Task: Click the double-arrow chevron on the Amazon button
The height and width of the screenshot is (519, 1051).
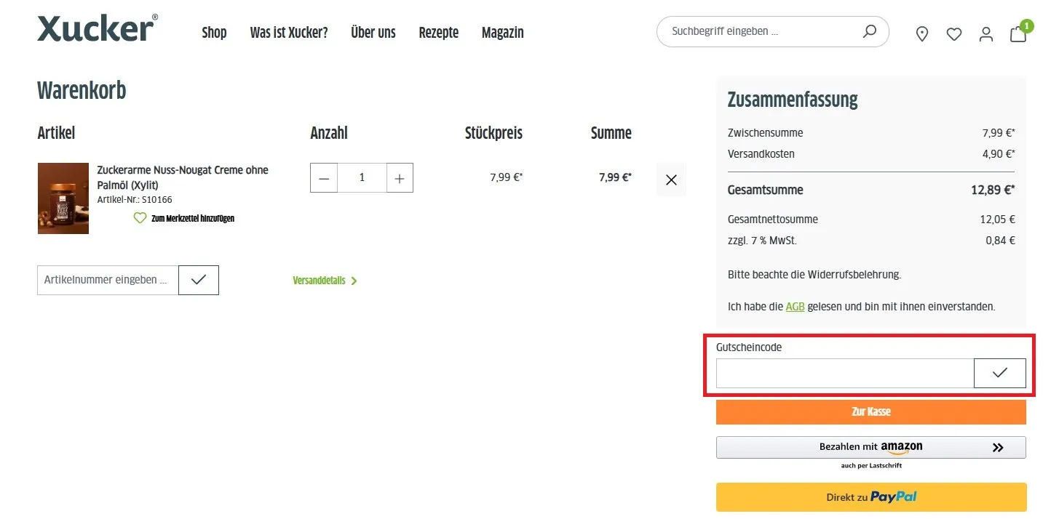Action: click(998, 448)
